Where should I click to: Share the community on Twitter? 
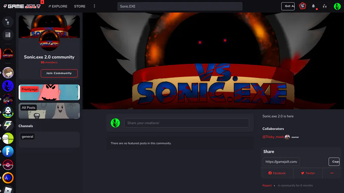pyautogui.click(x=308, y=173)
